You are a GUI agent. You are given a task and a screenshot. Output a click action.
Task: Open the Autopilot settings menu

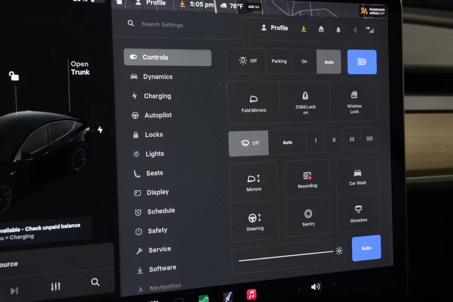coord(158,116)
